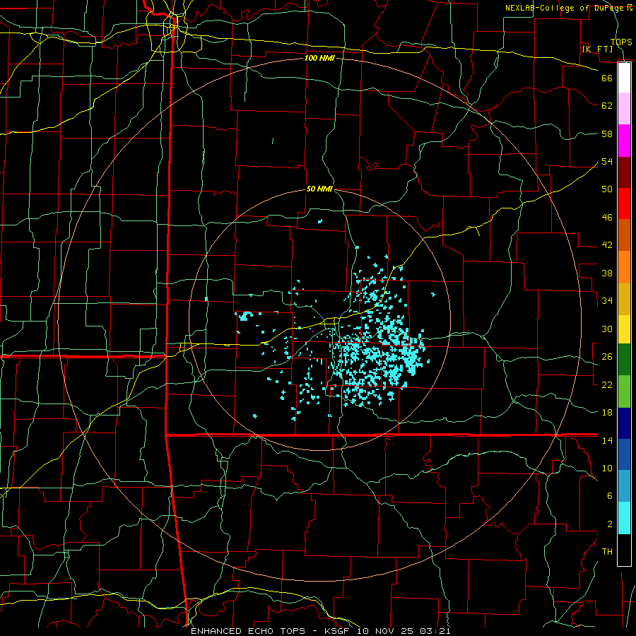Screen dimensions: 636x636
Task: Click the light green legend swatch
Action: [624, 391]
